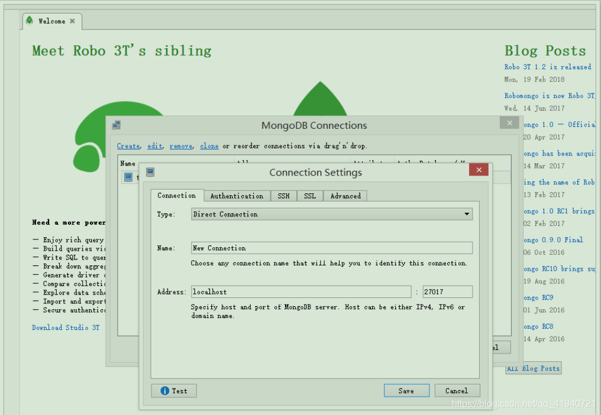Viewport: 601px width, 415px height.
Task: Click the info icon on Test button
Action: click(165, 391)
